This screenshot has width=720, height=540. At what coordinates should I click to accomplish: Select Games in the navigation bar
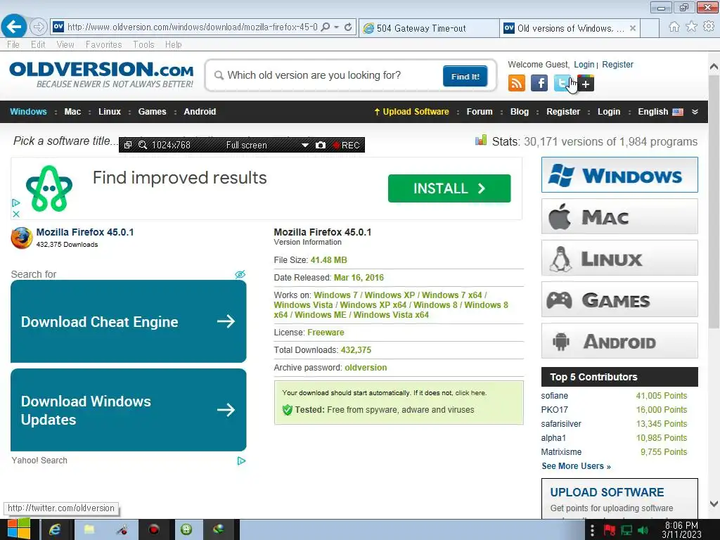pyautogui.click(x=152, y=112)
